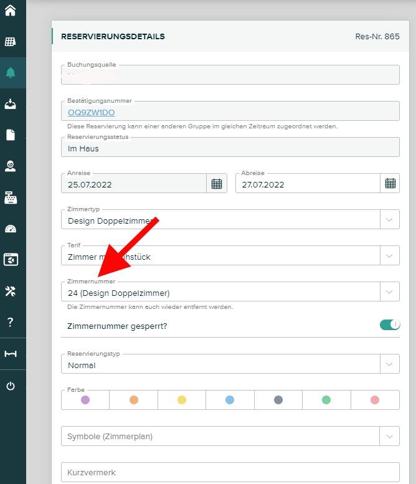The height and width of the screenshot is (484, 416).
Task: Open the Abreise calendar date picker
Action: [390, 183]
